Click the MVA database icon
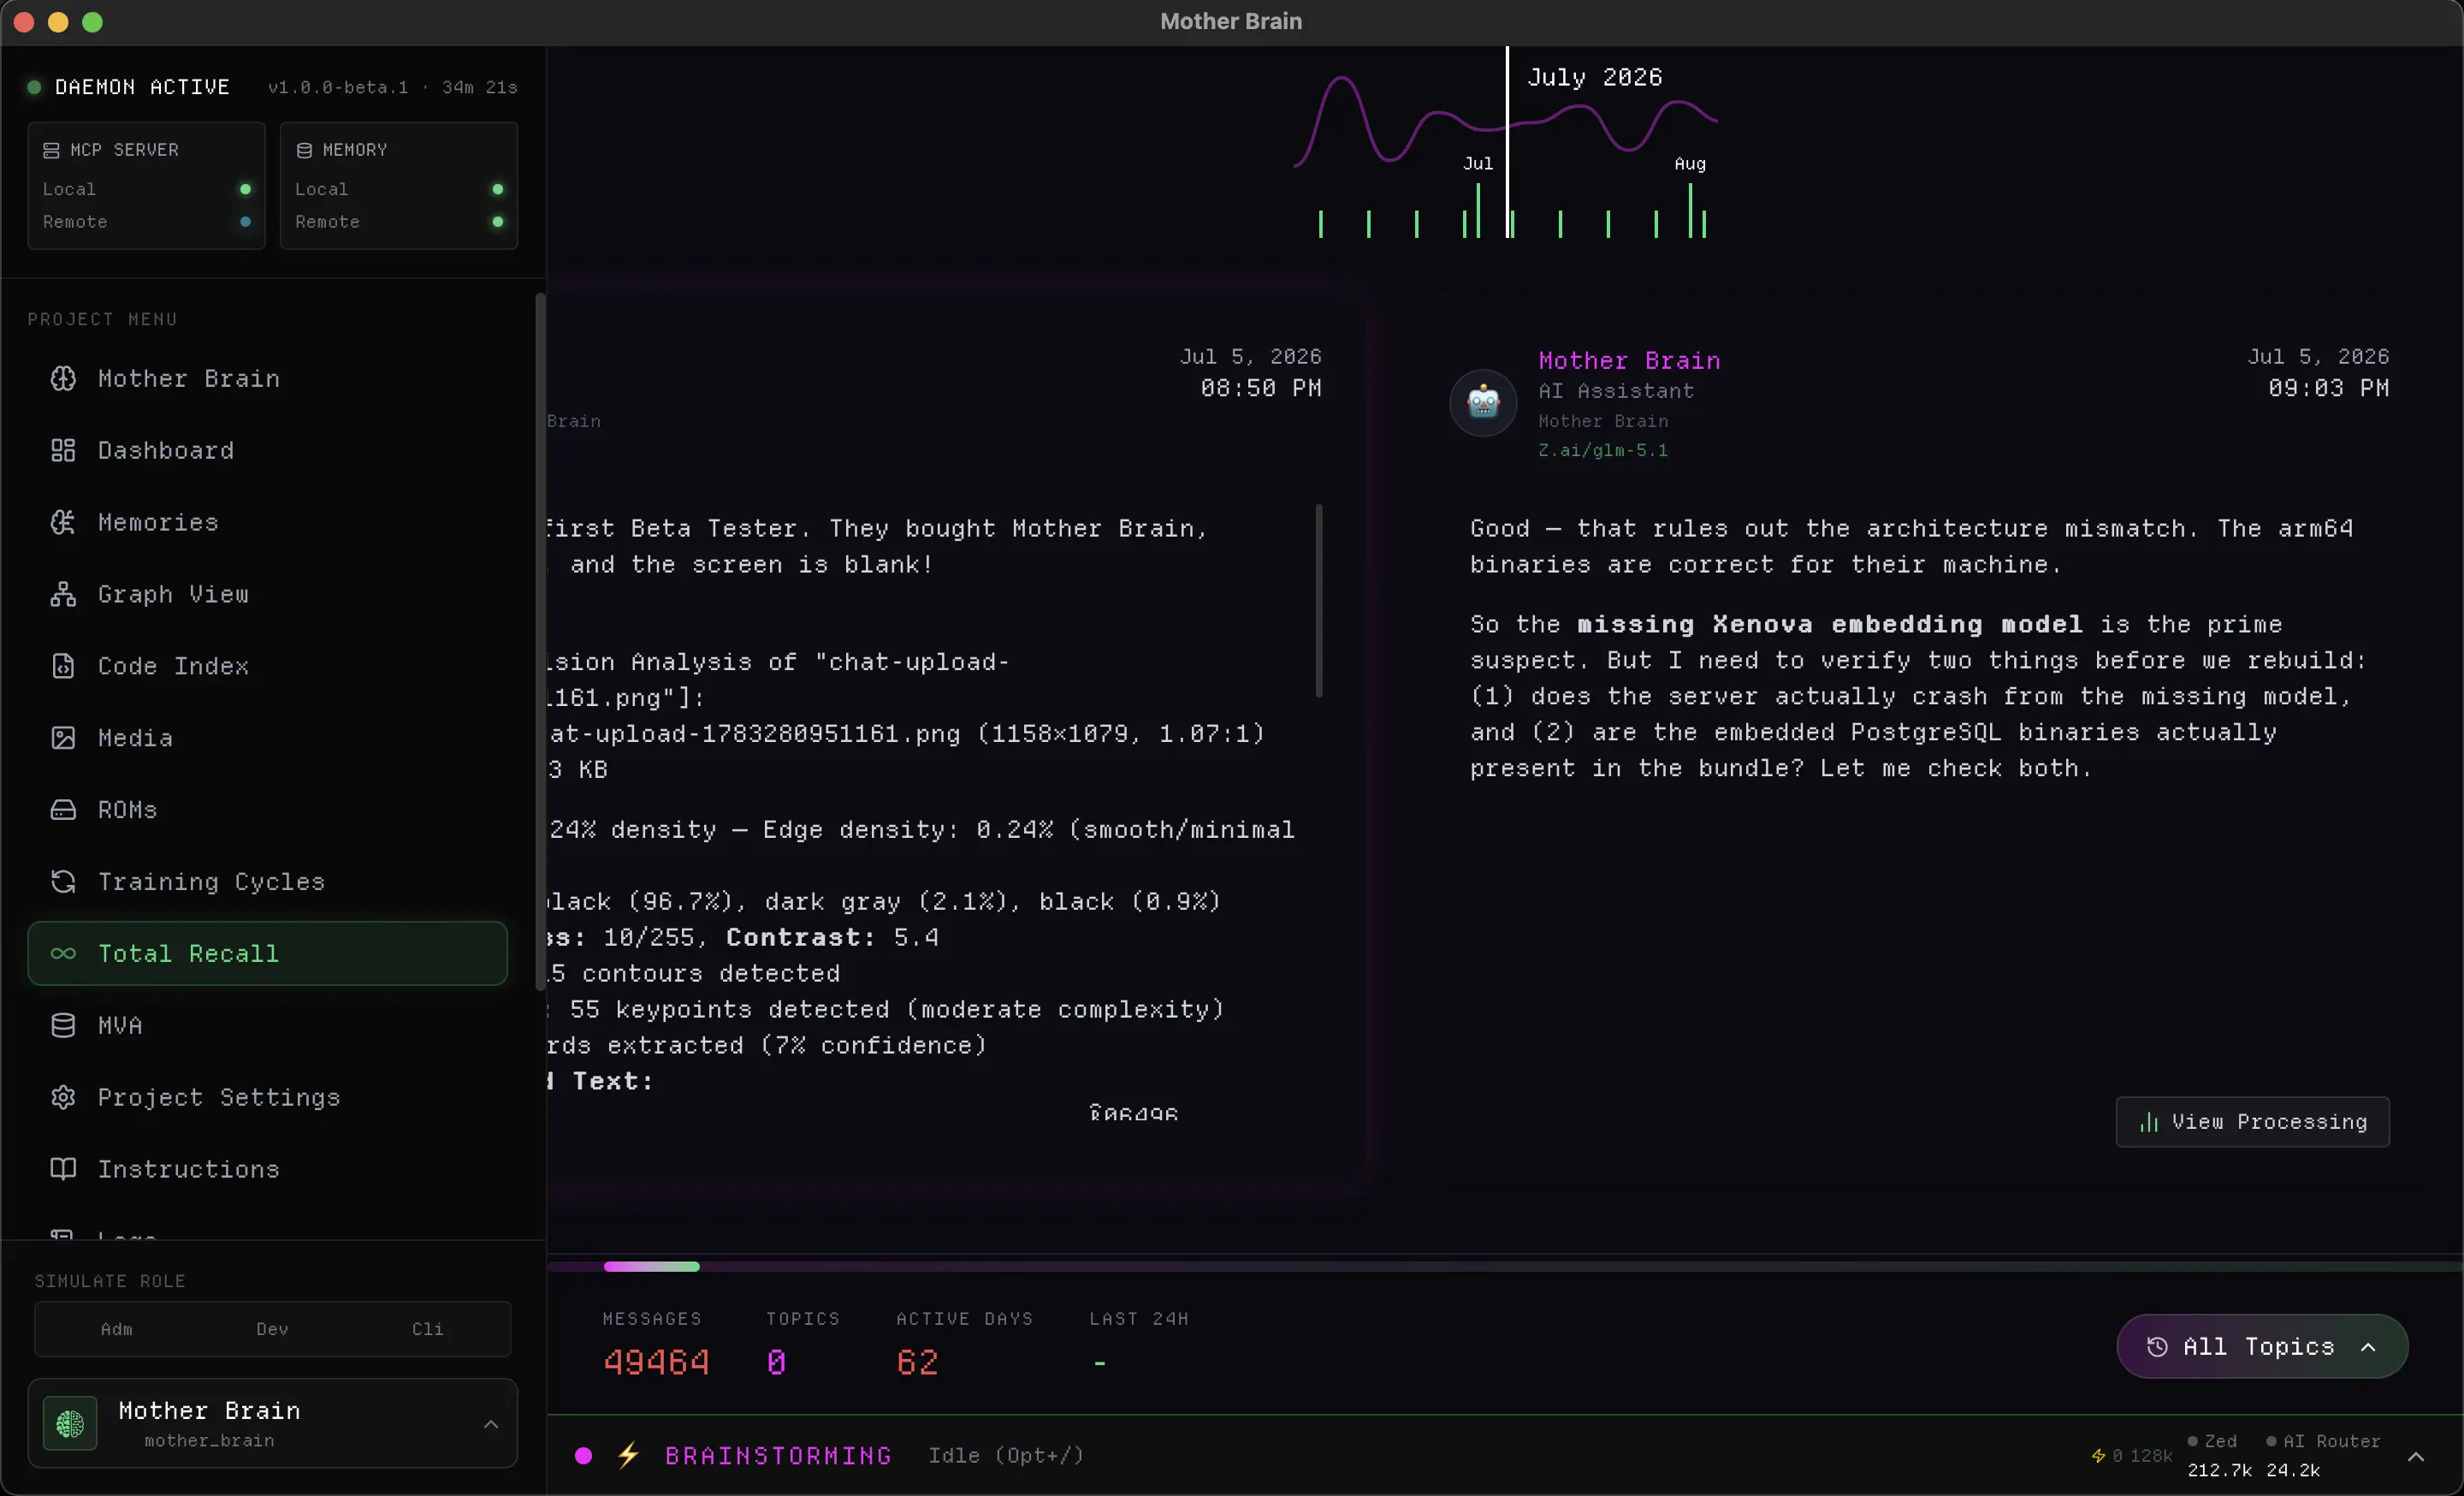This screenshot has height=1496, width=2464. [x=63, y=1026]
